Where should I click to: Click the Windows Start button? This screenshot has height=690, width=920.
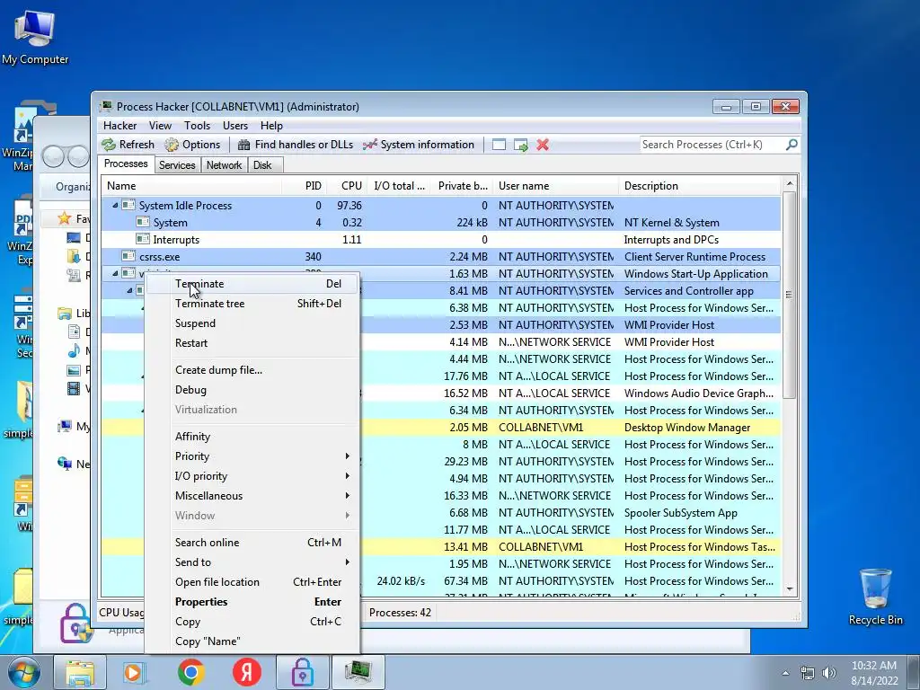[24, 672]
